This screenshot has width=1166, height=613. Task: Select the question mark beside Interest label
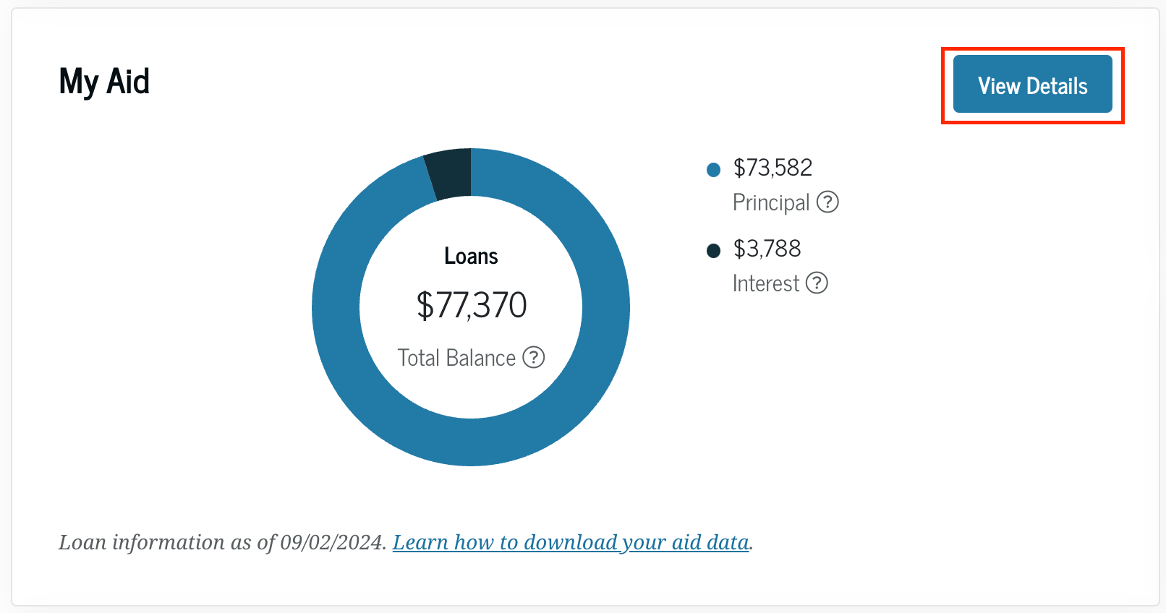pos(817,283)
